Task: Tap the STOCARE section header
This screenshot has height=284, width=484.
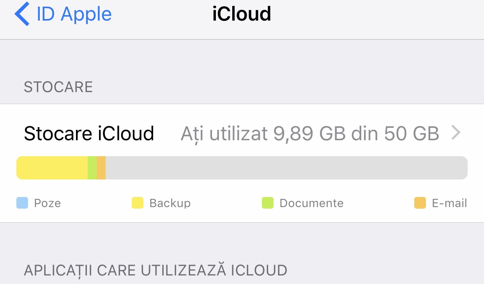Action: click(58, 87)
